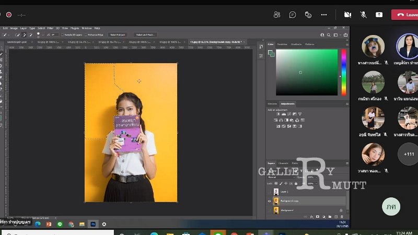Image resolution: width=418 pixels, height=235 pixels.
Task: Add a Photo Filter adjustment
Action: tap(292, 120)
